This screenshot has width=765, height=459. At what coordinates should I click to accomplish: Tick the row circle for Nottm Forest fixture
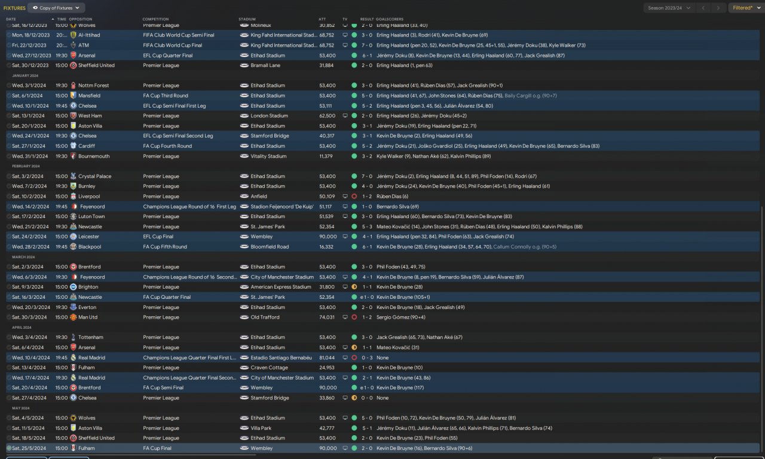tap(9, 85)
